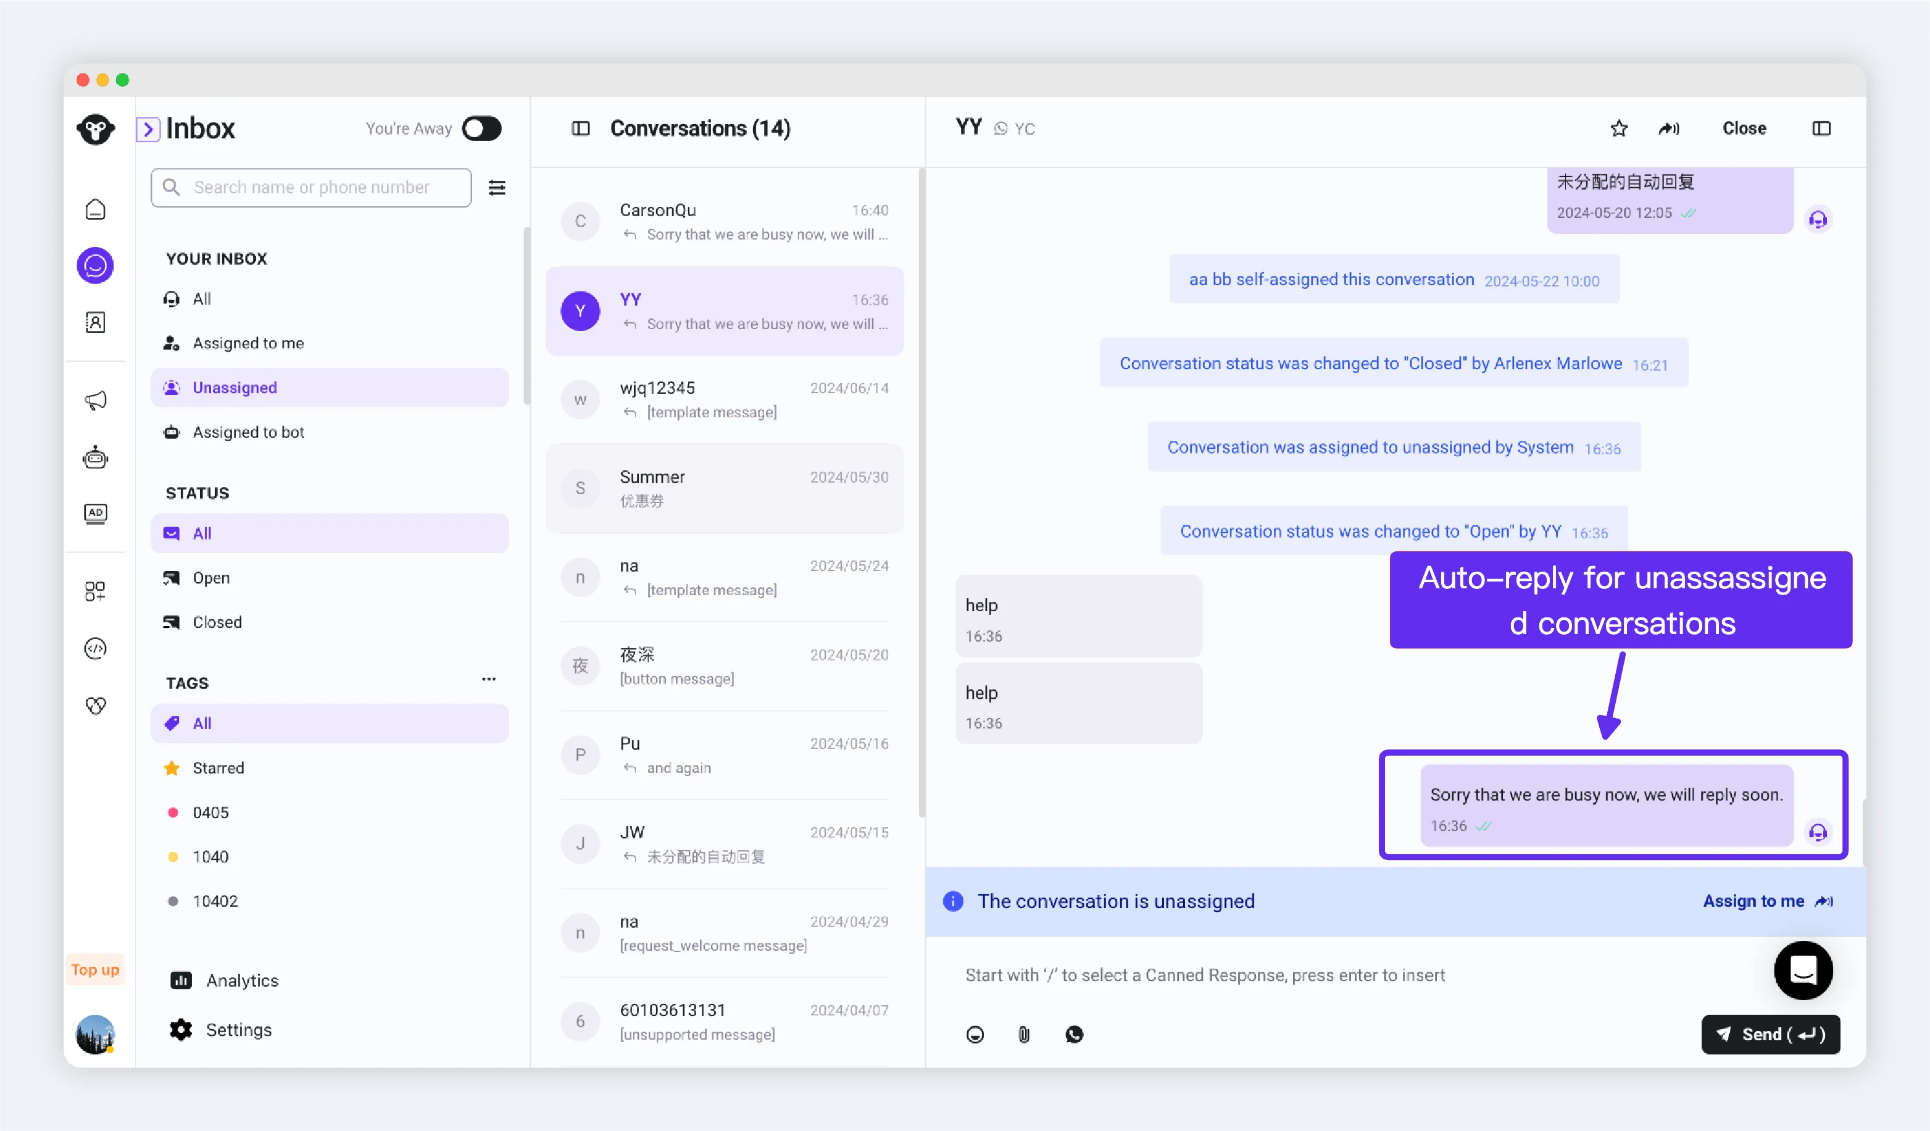This screenshot has width=1930, height=1131.
Task: Open the AD icon in sidebar
Action: pos(95,514)
